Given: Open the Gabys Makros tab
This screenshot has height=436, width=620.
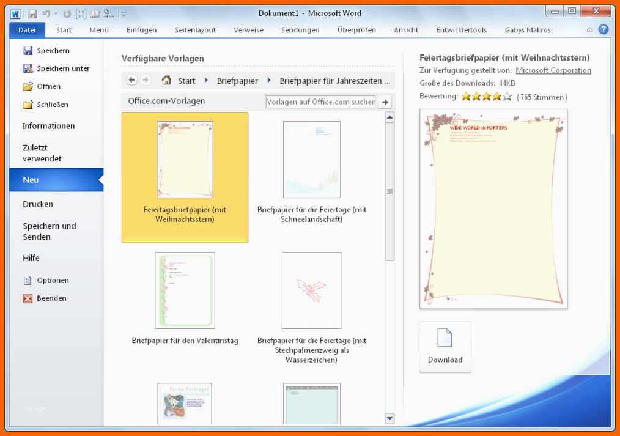Looking at the screenshot, I should [528, 30].
